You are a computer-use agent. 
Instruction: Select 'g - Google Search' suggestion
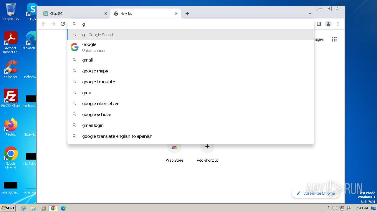191,35
